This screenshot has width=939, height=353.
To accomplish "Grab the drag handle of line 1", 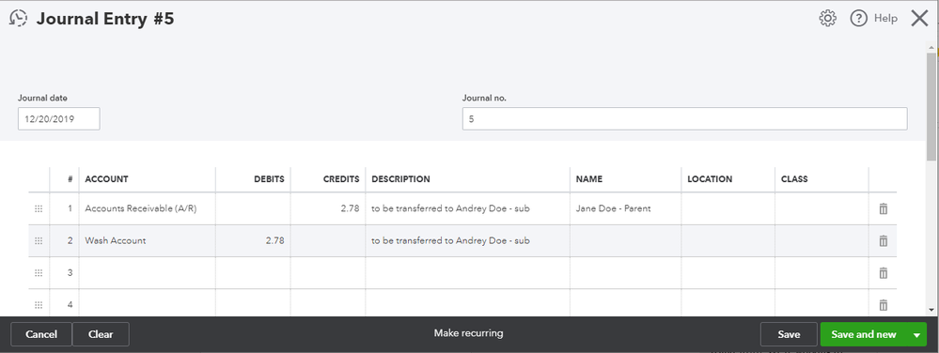I will click(x=39, y=208).
